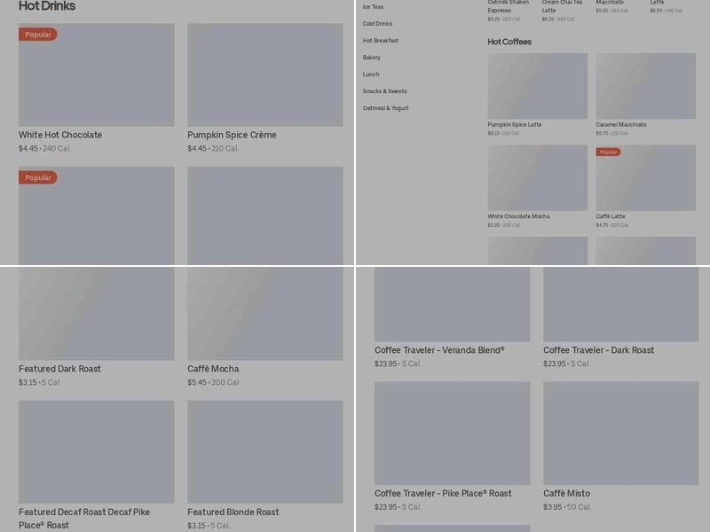Select the Pumpkin Spice Latte thumbnail
Screen dimensions: 710x532
[537, 86]
